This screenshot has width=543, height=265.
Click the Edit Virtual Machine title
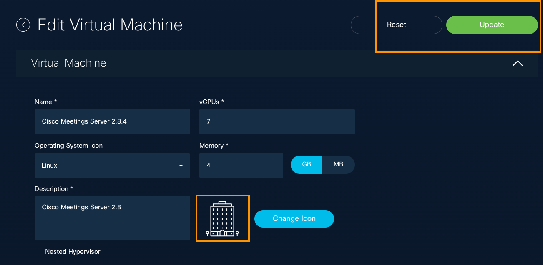[x=110, y=25]
